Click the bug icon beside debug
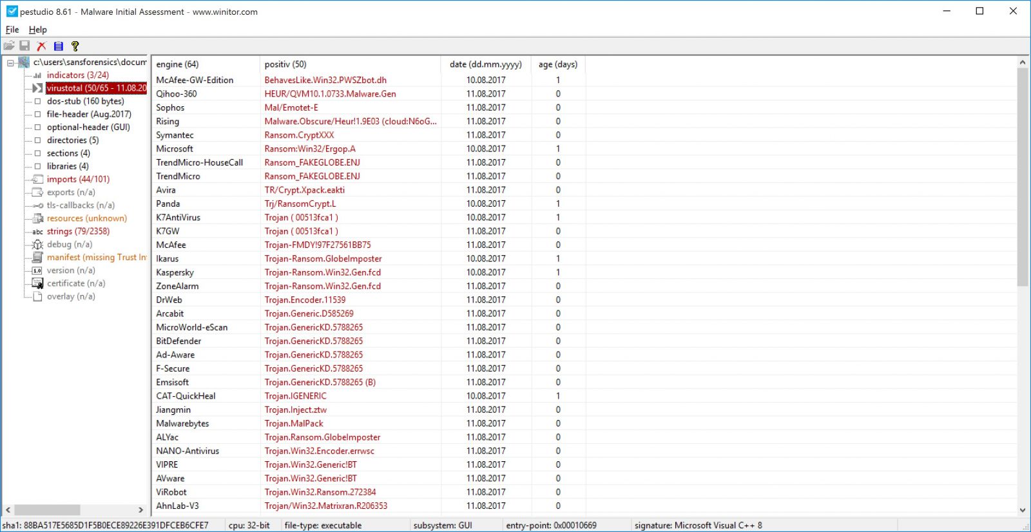The width and height of the screenshot is (1031, 532). (37, 244)
